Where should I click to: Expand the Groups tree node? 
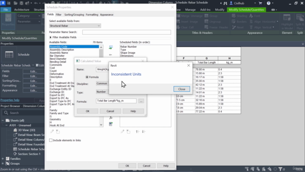(3, 163)
